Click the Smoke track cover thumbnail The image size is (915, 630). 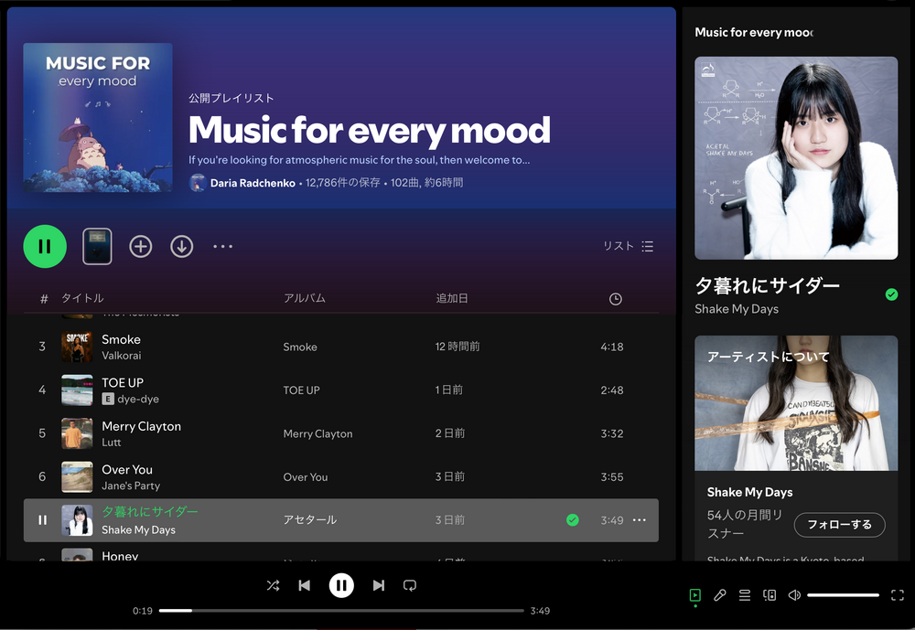pyautogui.click(x=77, y=347)
